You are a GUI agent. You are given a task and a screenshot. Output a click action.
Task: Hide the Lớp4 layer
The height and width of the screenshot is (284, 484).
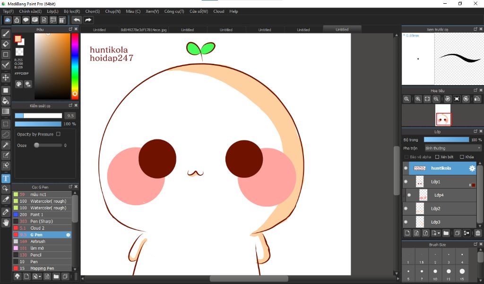409,195
